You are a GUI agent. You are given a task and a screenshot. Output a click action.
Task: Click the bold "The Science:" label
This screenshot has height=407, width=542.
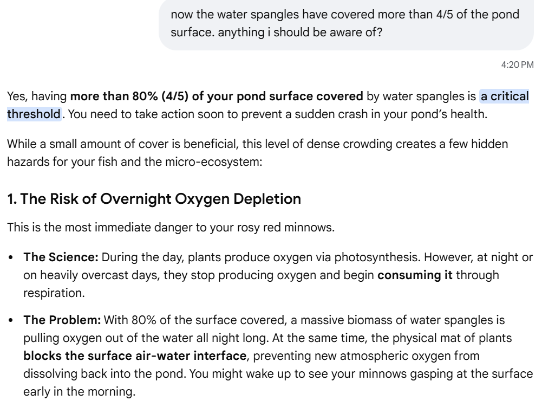click(x=61, y=257)
